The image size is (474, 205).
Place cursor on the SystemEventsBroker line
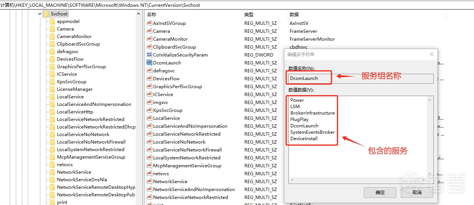coord(313,132)
